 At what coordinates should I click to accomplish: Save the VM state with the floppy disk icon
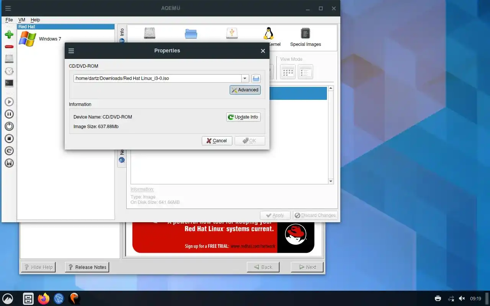pos(9,163)
